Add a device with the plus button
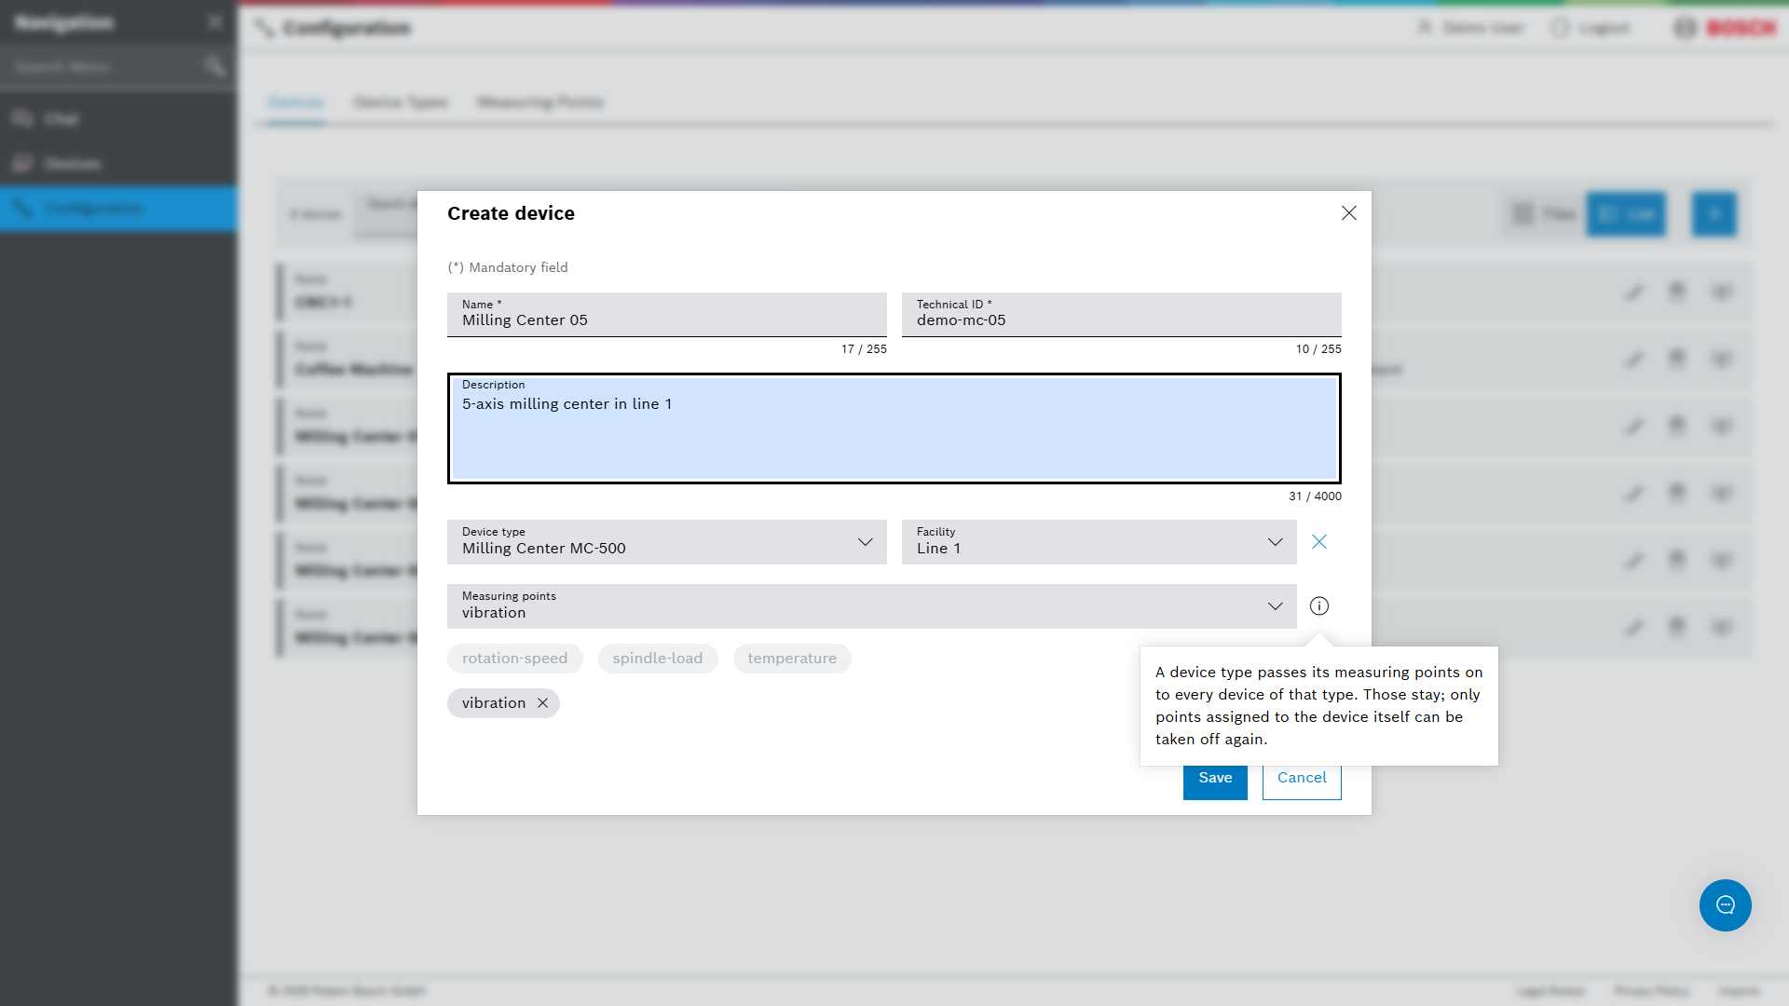Image resolution: width=1789 pixels, height=1006 pixels. point(1714,214)
